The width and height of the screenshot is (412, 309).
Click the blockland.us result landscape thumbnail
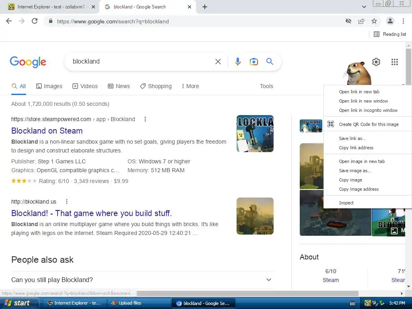(255, 216)
